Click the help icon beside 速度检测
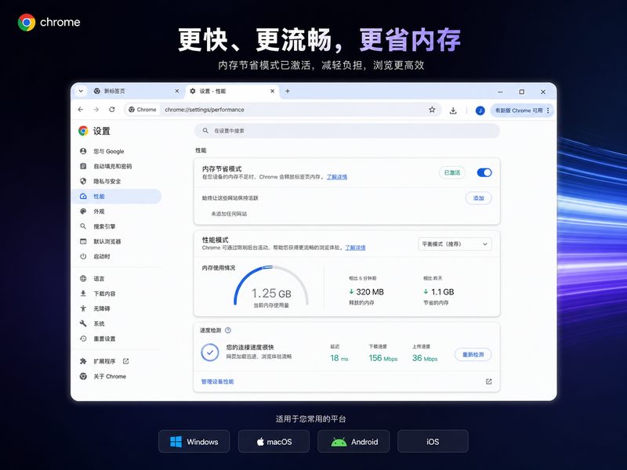This screenshot has height=470, width=627. [228, 330]
